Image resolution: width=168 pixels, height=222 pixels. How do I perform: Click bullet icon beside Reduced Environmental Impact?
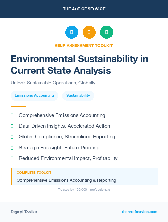tap(12, 158)
